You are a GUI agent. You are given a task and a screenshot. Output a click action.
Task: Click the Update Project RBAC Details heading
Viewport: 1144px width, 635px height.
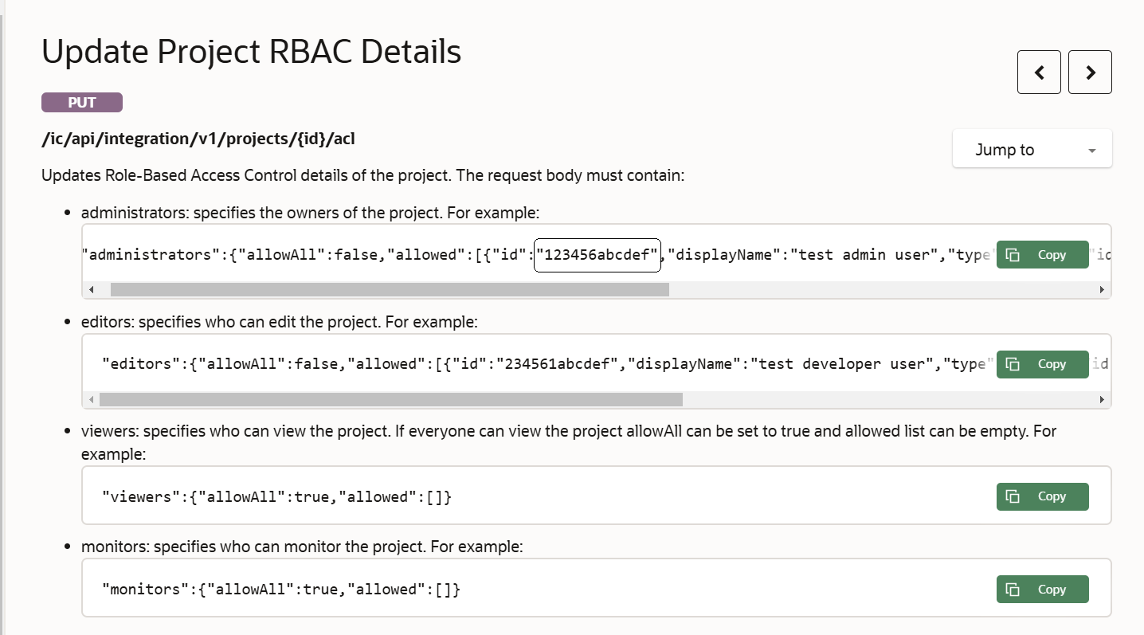tap(251, 52)
